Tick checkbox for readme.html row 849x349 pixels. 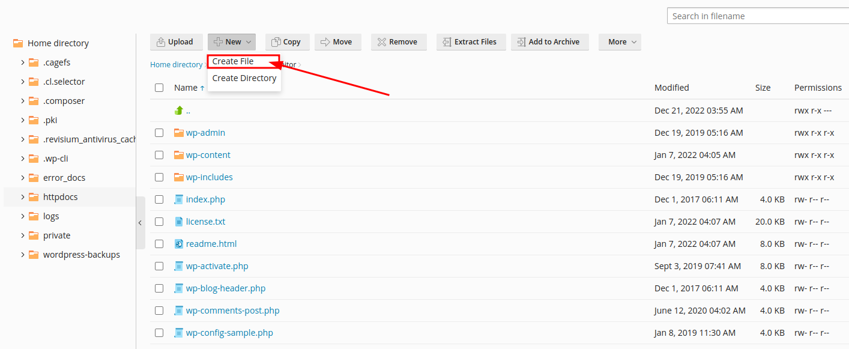[x=159, y=244]
